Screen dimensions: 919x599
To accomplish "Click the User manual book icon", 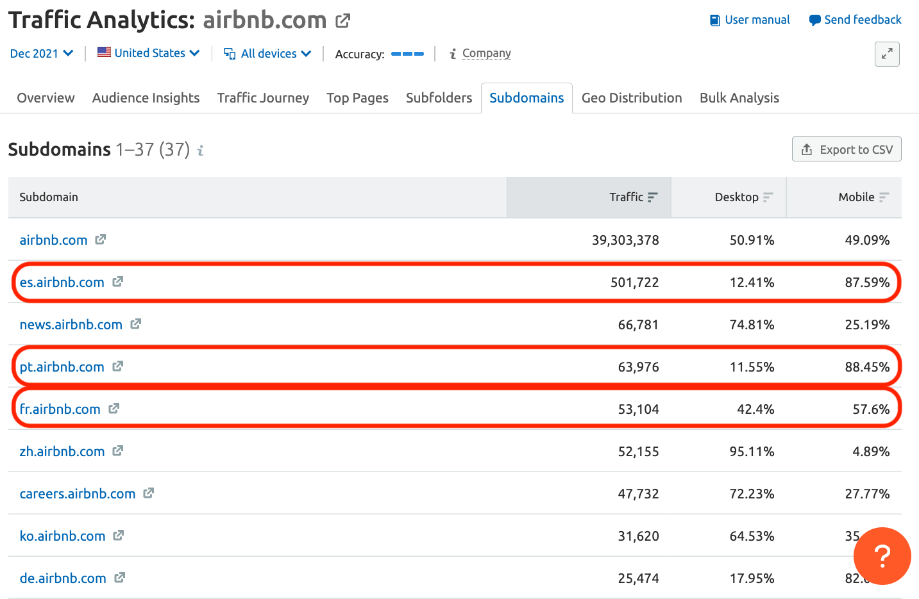I will (715, 21).
